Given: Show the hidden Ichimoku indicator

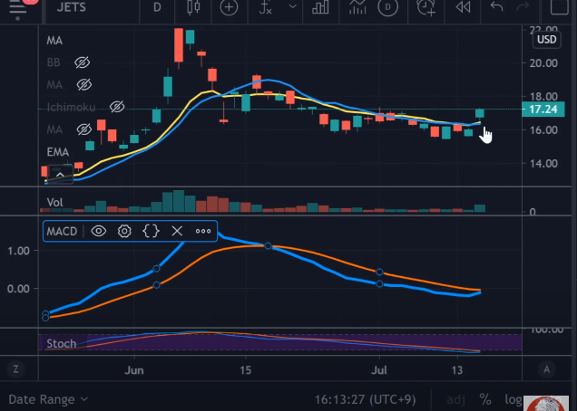Looking at the screenshot, I should pos(117,107).
